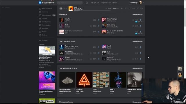Seek in the KARI track progress bar

[92, 11]
